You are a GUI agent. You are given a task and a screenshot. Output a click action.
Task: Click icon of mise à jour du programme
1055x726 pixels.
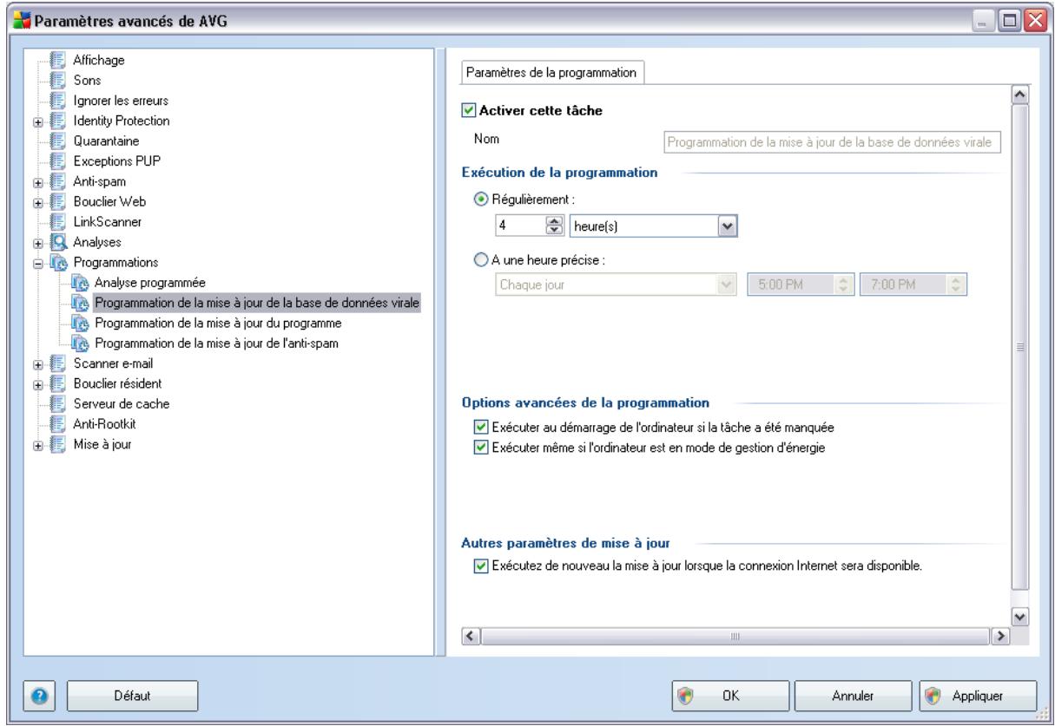click(80, 324)
